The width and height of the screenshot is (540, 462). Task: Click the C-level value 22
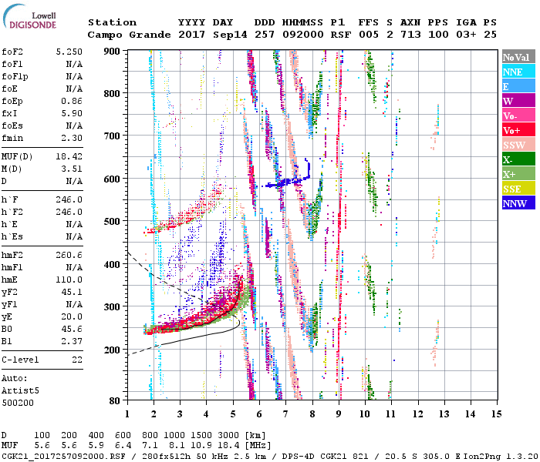tap(76, 360)
